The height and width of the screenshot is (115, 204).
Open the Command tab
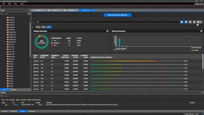(x=5, y=111)
